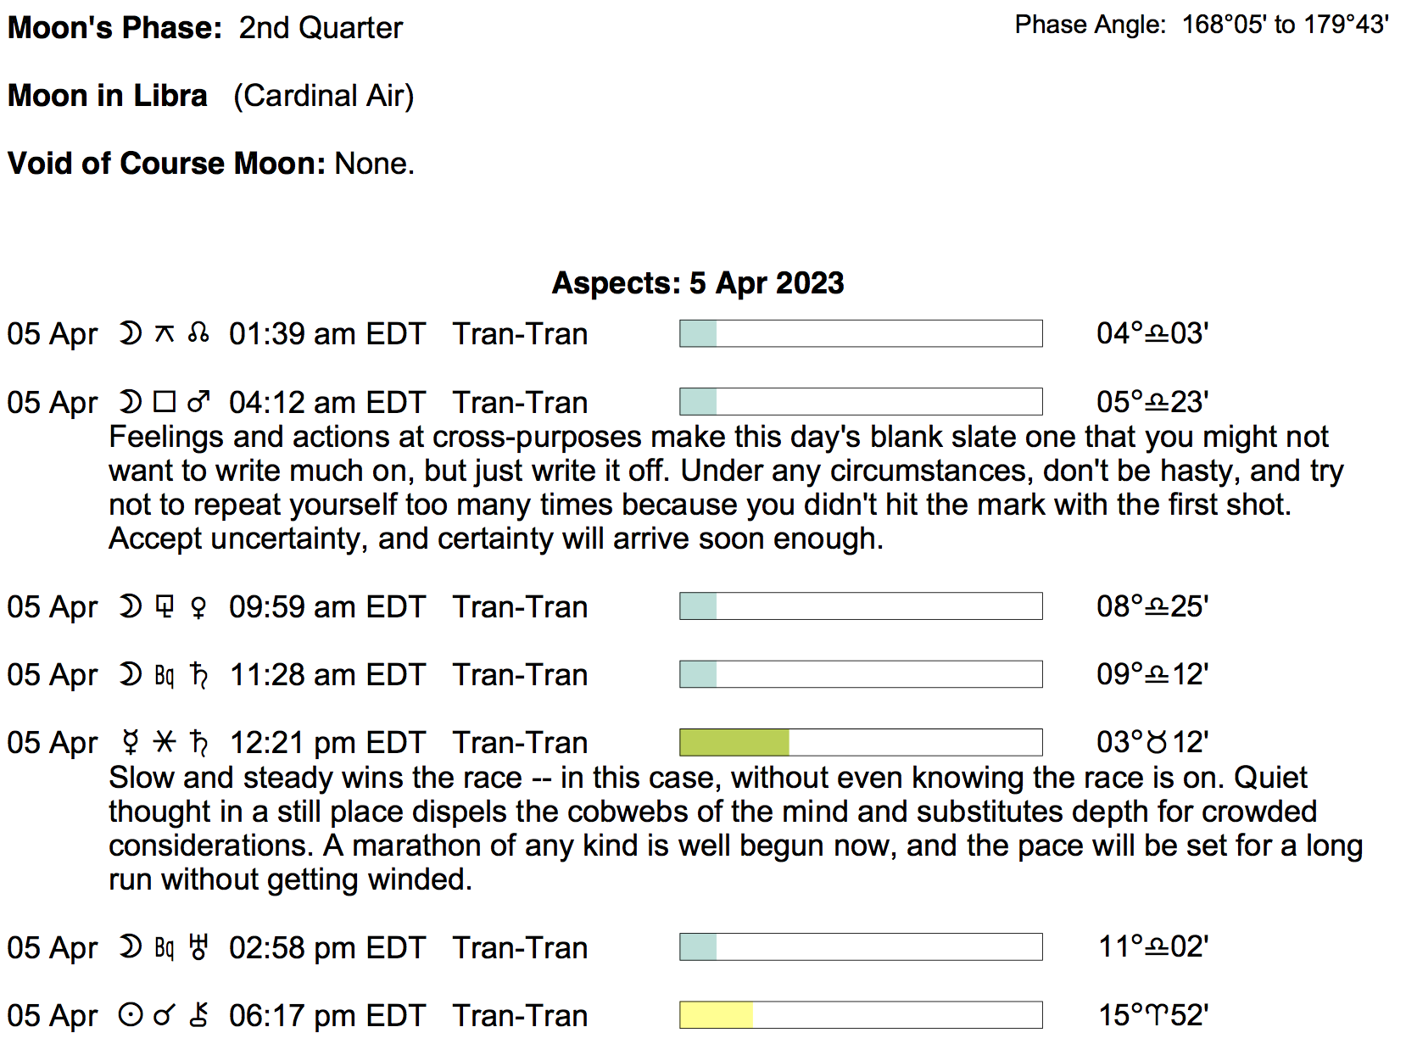Click the Moon glyph in the 09:59 am row
Image resolution: width=1406 pixels, height=1055 pixels.
pos(131,607)
